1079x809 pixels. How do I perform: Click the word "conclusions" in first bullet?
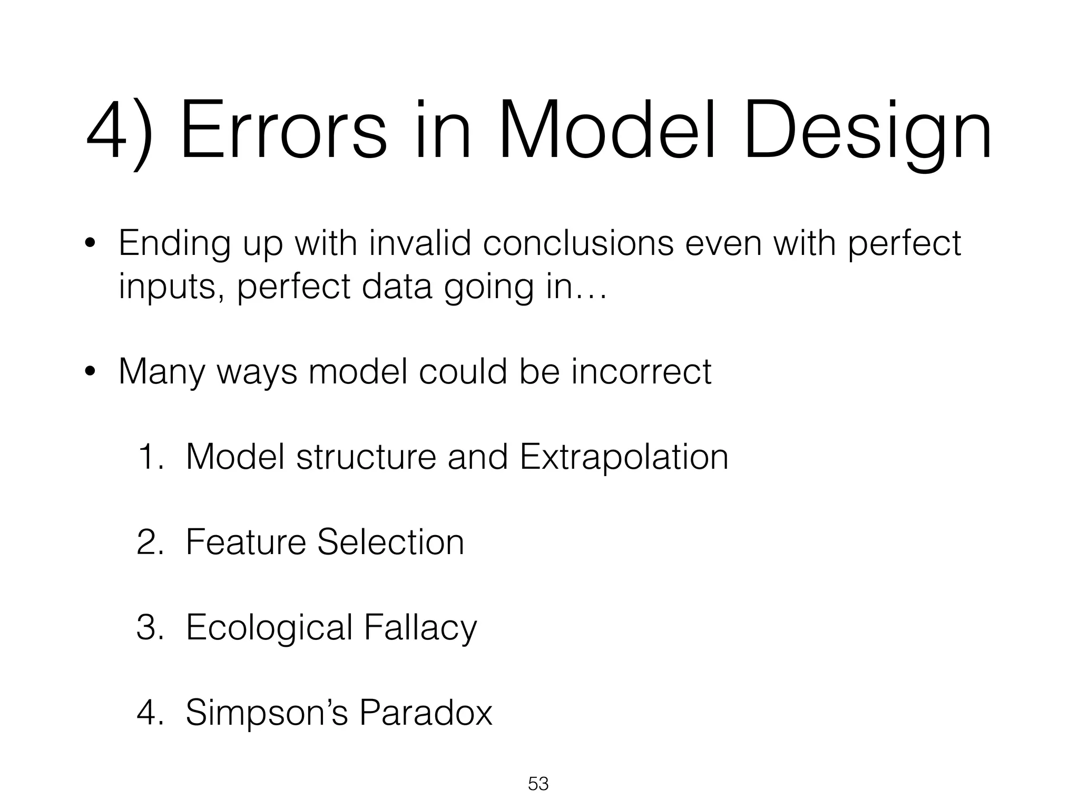click(578, 243)
